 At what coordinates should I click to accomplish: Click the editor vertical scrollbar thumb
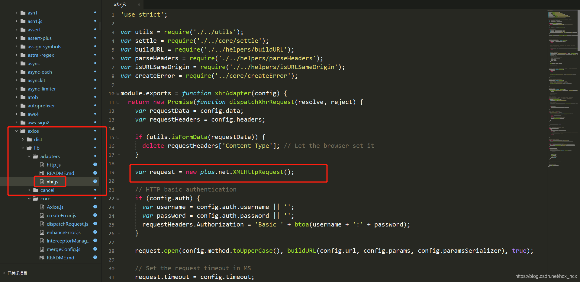(x=579, y=30)
